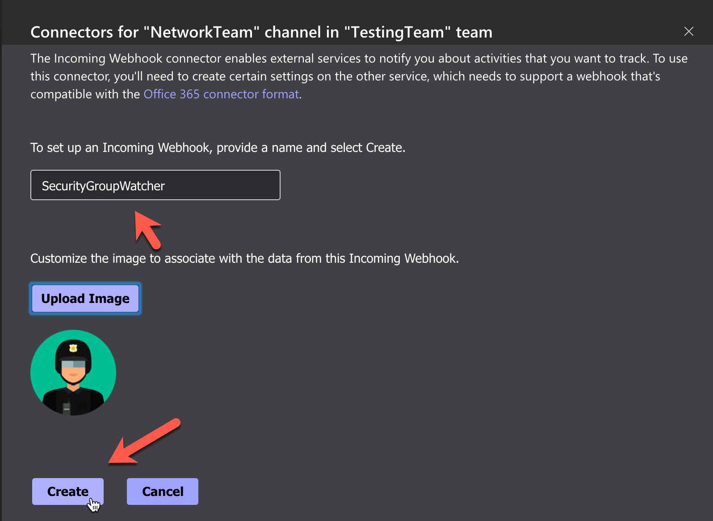Cancel the Incoming Webhook setup
Viewport: 713px width, 521px height.
pos(163,492)
